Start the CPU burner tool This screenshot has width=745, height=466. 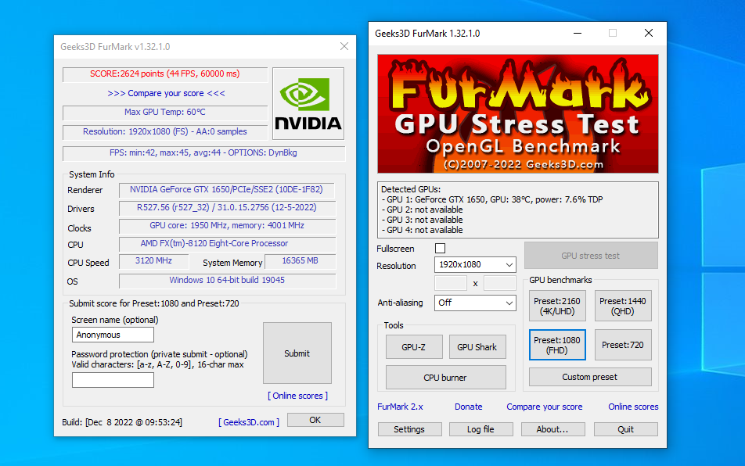click(446, 378)
